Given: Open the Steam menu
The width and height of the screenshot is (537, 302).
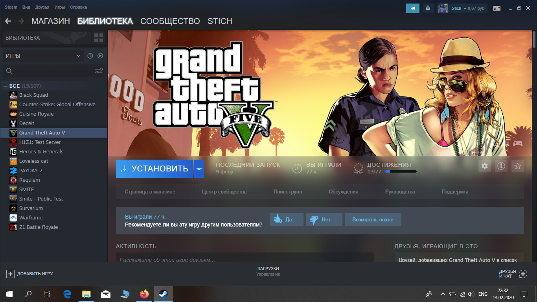Looking at the screenshot, I should 11,7.
